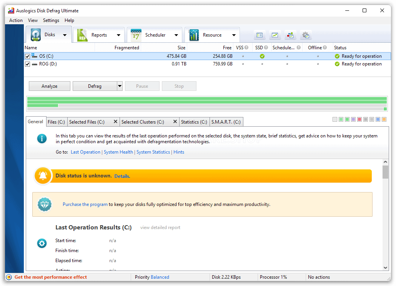Click the help icon beside Offline column
This screenshot has height=286, width=396.
[x=325, y=48]
